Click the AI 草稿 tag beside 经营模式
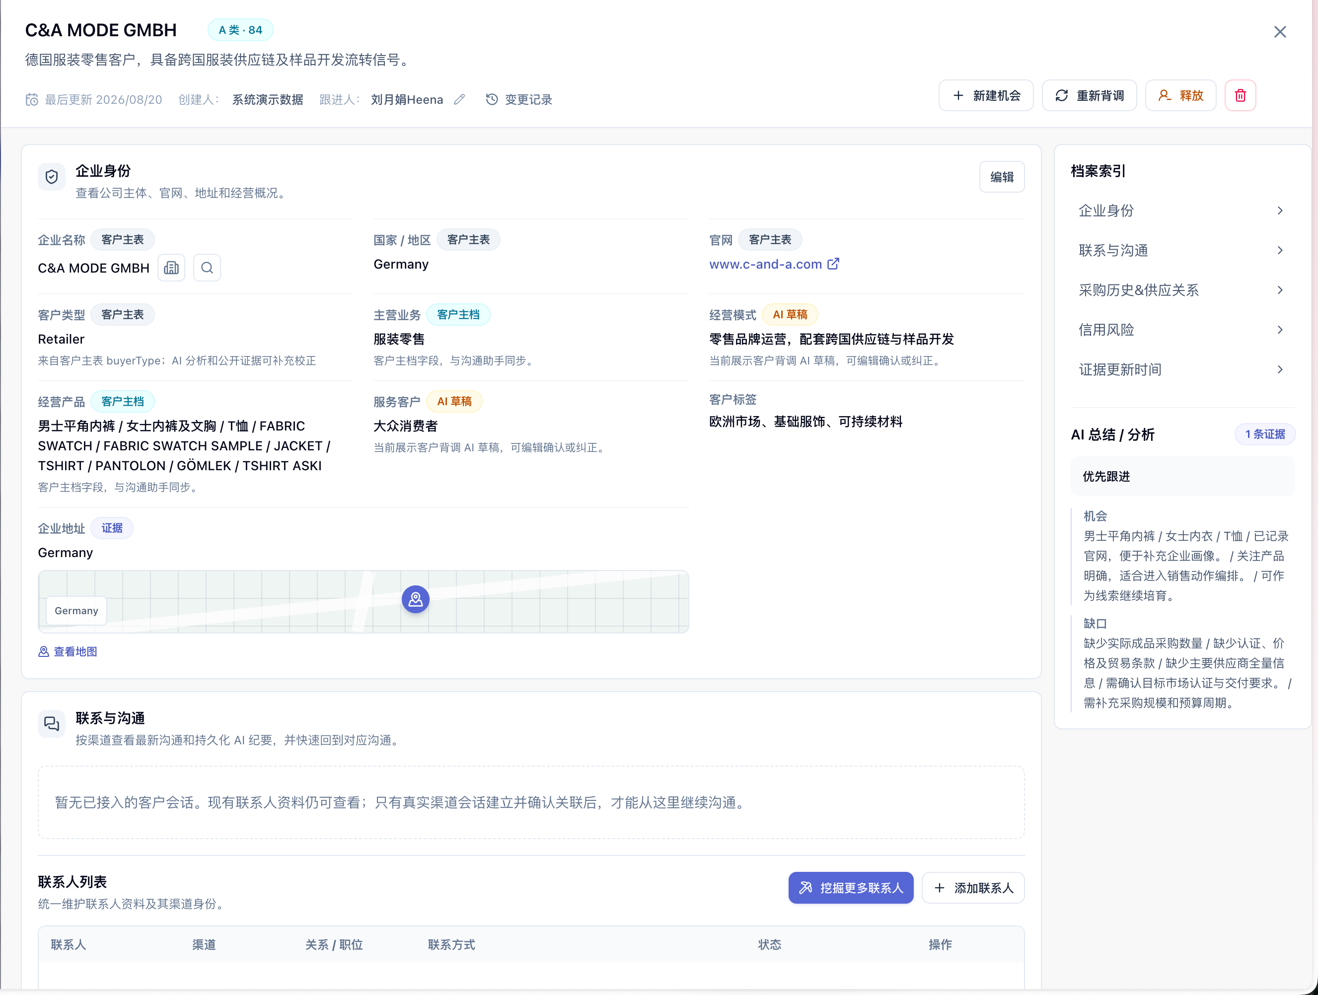Viewport: 1318px width, 995px height. click(x=790, y=315)
